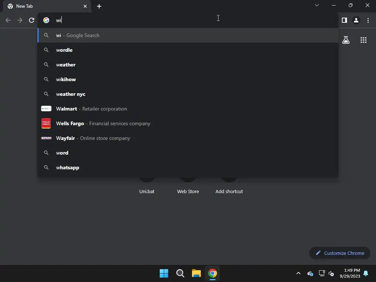
Task: Open the Google apps grid icon
Action: pos(364,40)
